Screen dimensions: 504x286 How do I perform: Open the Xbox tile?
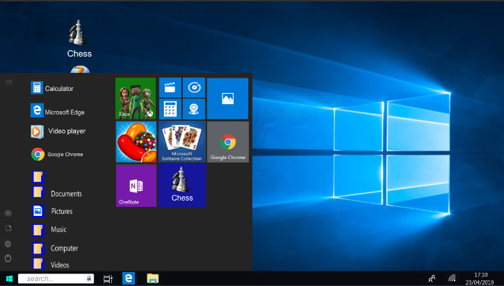coord(136,98)
